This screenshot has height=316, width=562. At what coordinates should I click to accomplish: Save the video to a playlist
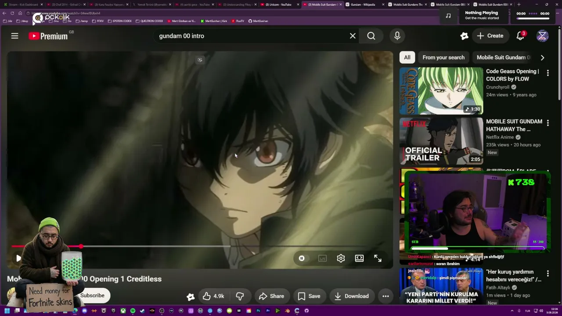[x=309, y=296]
